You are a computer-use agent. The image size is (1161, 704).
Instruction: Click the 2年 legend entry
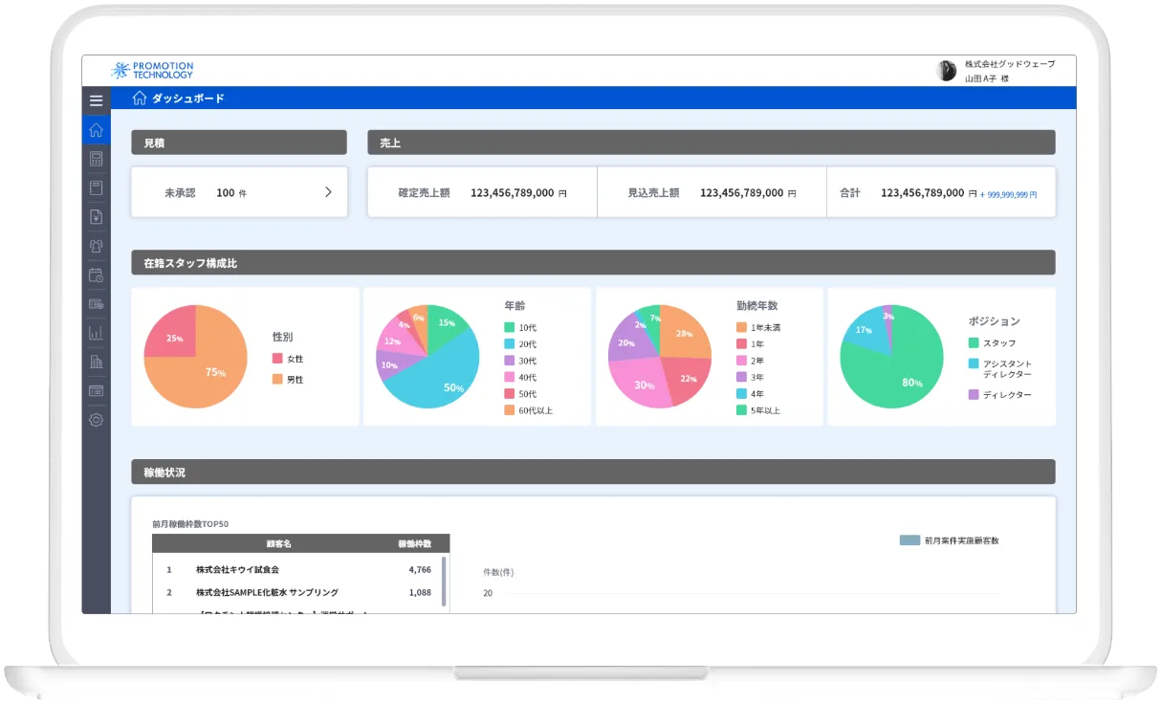pos(750,361)
